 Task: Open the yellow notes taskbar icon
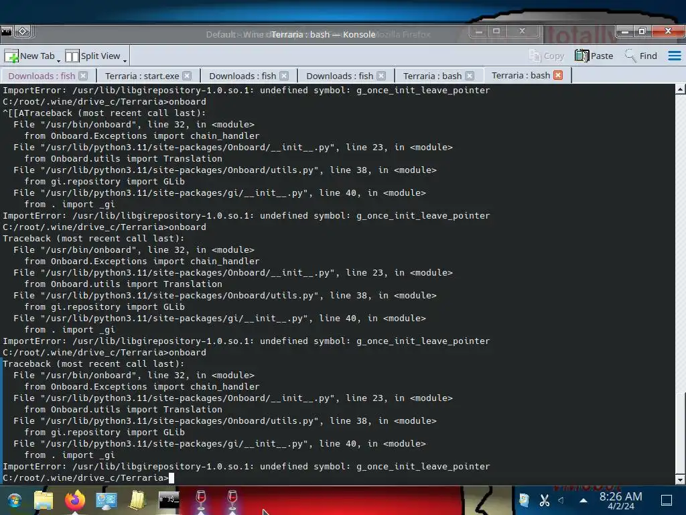point(137,500)
